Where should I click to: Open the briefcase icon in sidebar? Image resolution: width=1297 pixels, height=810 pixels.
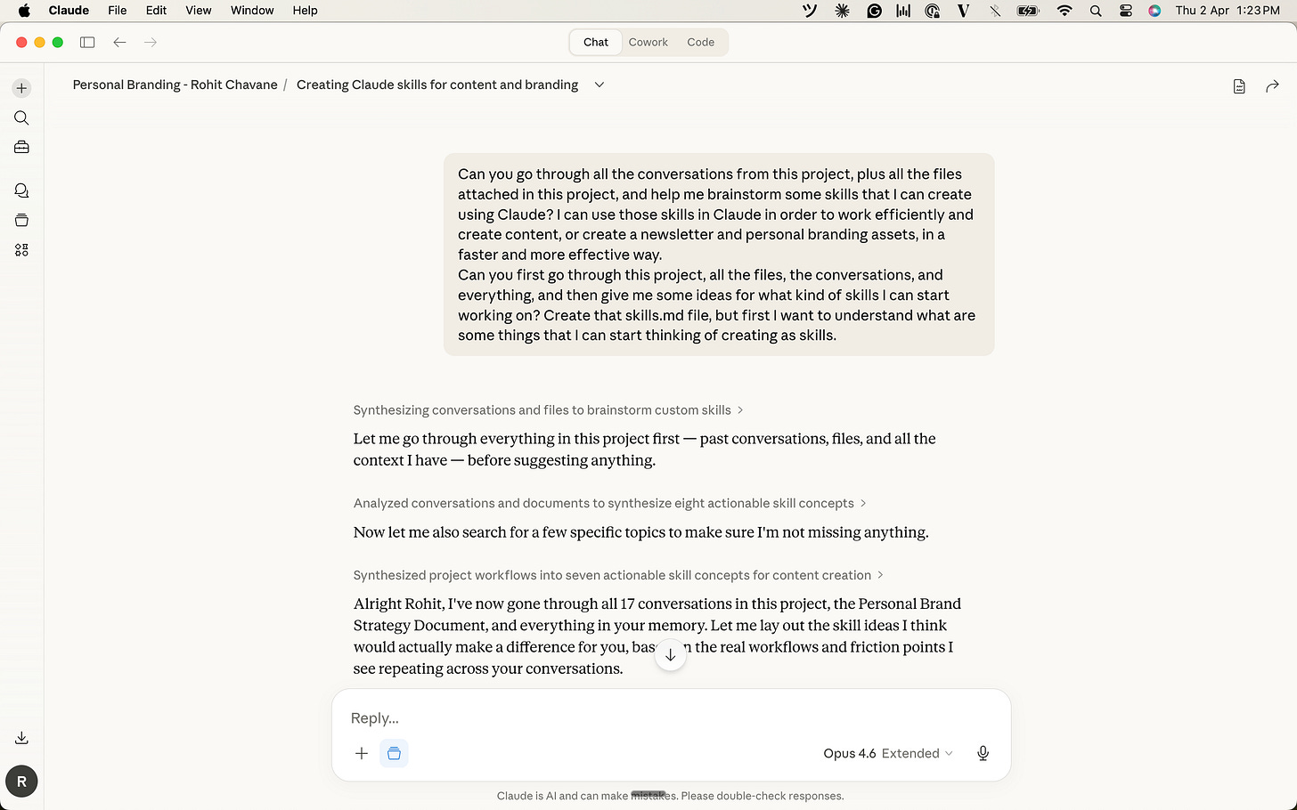21,147
